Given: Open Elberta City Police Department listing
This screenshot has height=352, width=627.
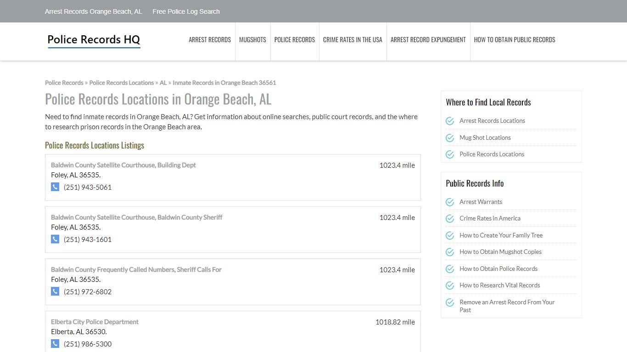Looking at the screenshot, I should click(x=95, y=322).
